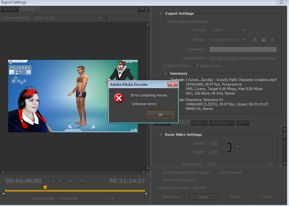
Task: Click the Save Preset icon
Action: [x=255, y=40]
